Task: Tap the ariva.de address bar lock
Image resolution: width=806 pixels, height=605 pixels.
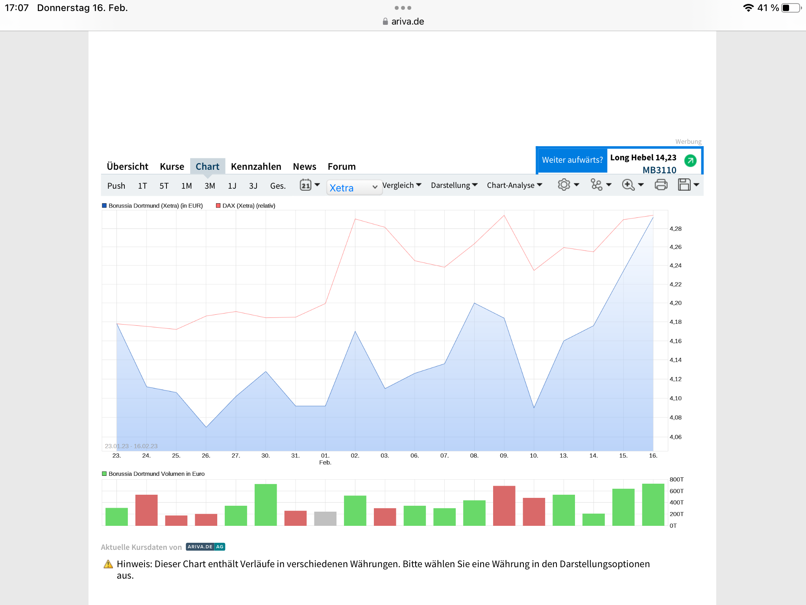Action: pos(385,22)
